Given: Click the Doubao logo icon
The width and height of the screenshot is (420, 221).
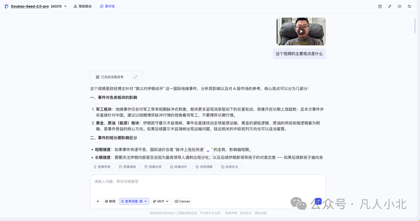Looking at the screenshot, I should click(x=7, y=6).
